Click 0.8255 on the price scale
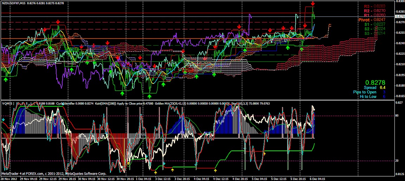Viewport: 405px width, 181px height. (x=400, y=33)
